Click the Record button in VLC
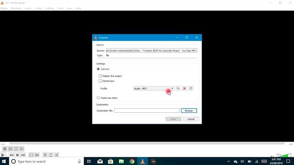 (x=5, y=149)
